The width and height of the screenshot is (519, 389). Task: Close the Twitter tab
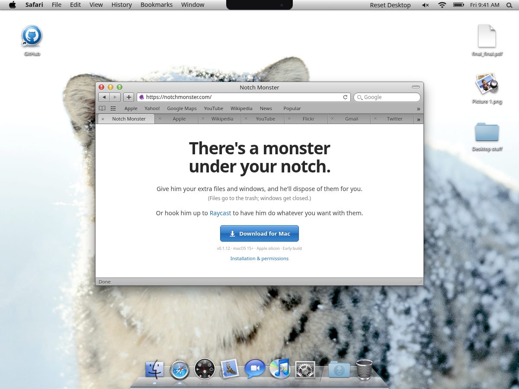pyautogui.click(x=375, y=119)
